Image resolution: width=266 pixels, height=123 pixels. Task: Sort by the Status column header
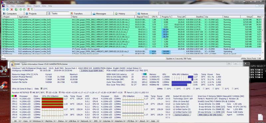(232, 17)
